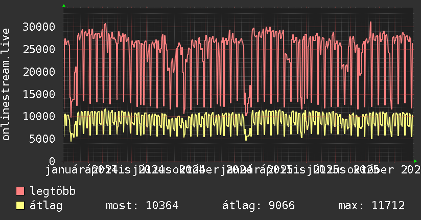Click the green arrow atop the y-axis

(x=64, y=6)
